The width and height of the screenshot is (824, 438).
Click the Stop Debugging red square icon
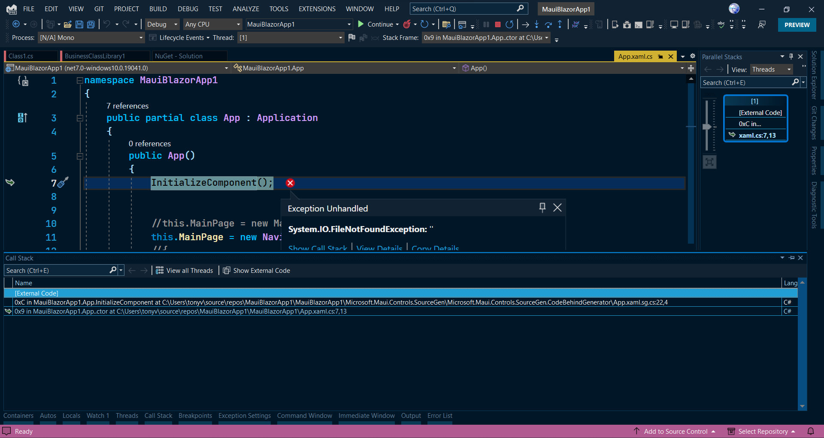click(497, 24)
